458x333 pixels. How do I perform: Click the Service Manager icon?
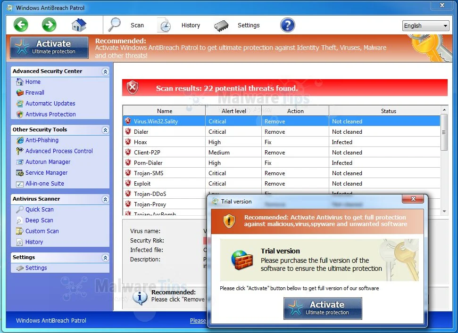[x=19, y=173]
